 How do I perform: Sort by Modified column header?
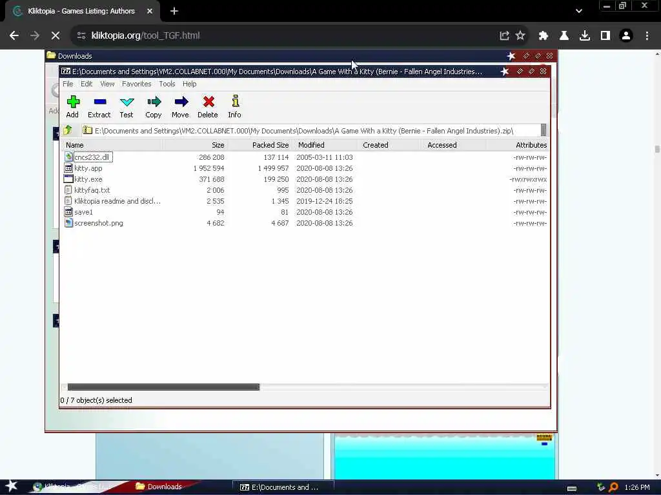click(324, 145)
